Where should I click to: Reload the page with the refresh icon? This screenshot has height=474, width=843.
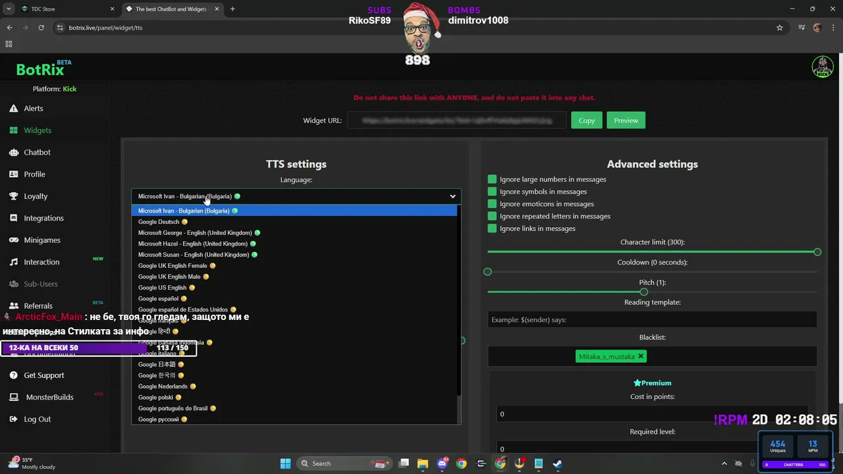[x=41, y=28]
